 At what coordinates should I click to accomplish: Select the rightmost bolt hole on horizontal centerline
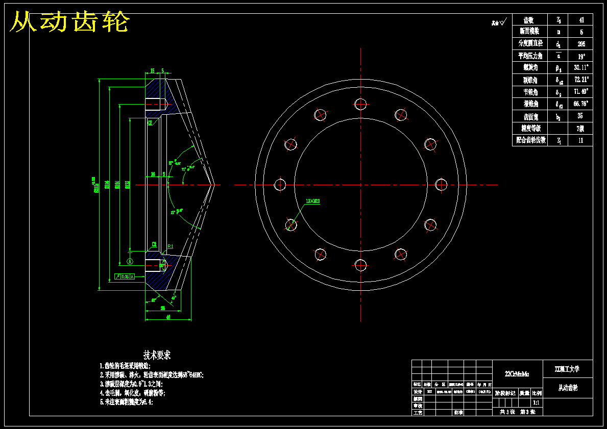pos(441,185)
